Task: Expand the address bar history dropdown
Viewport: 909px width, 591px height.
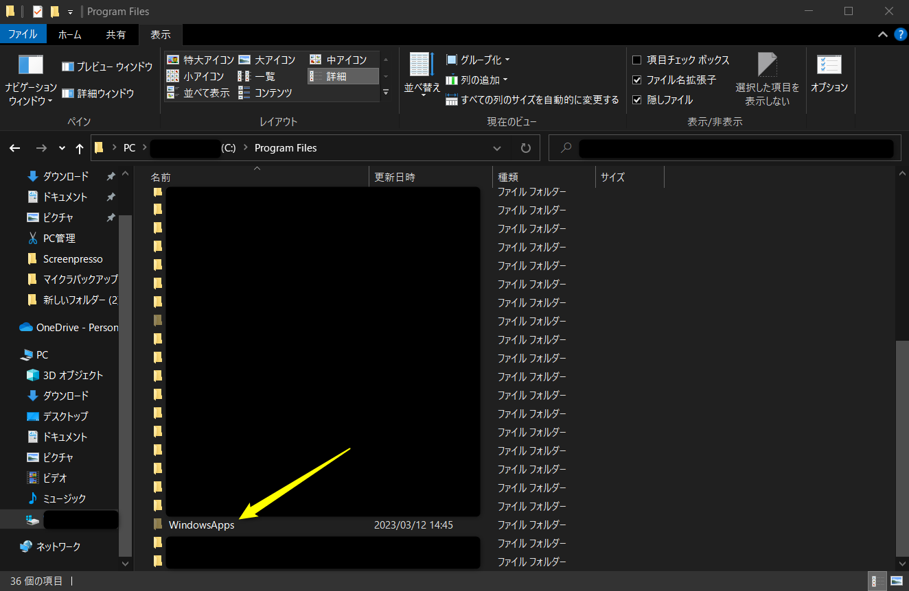Action: (497, 148)
